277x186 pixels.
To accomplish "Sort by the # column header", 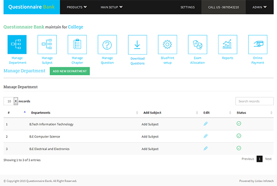I will point(9,113).
